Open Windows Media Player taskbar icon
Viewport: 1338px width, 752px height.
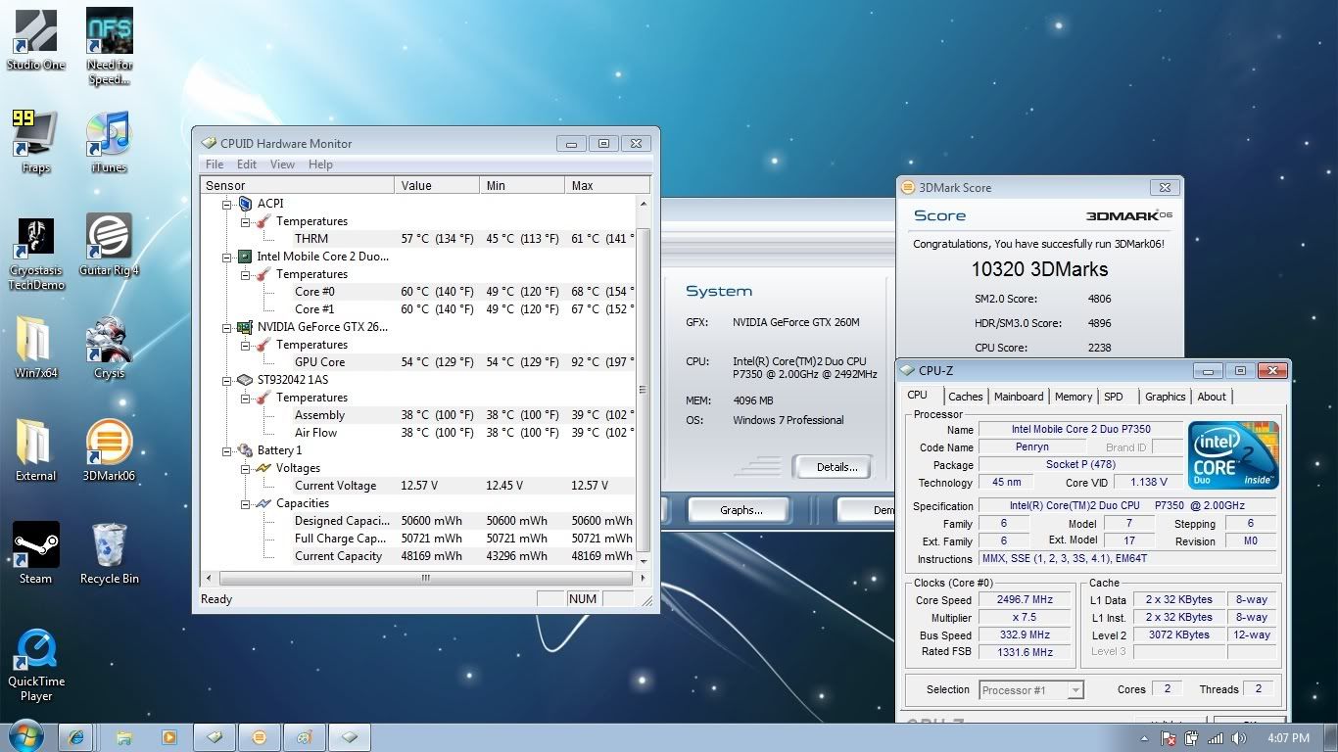click(x=168, y=737)
